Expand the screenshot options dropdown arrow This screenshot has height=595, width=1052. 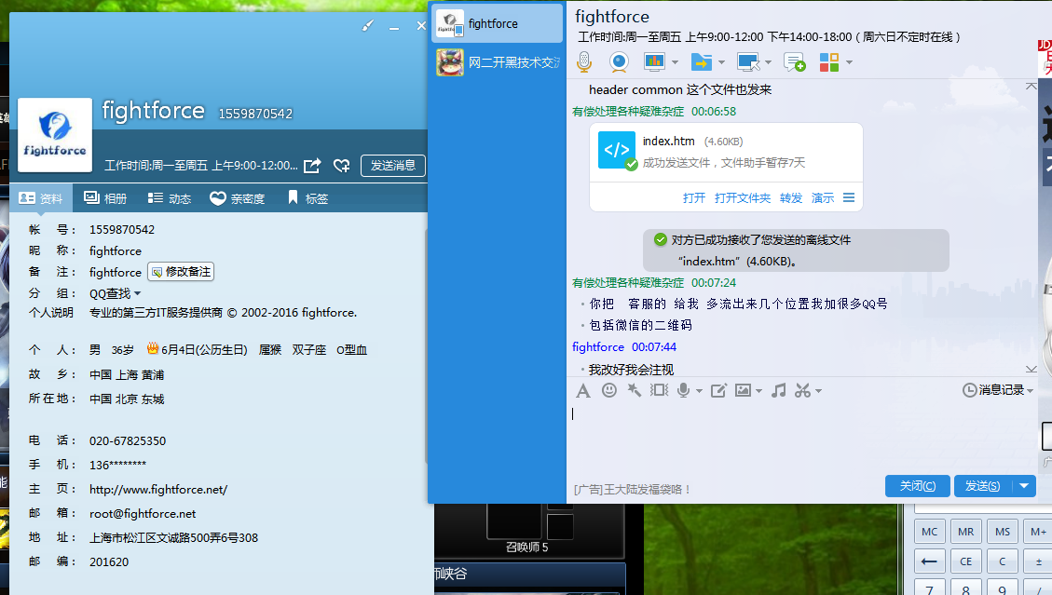818,391
